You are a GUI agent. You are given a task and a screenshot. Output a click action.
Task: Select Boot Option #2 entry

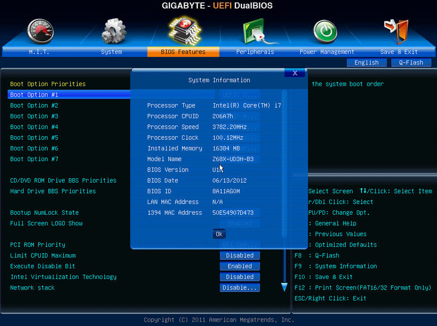[x=34, y=105]
